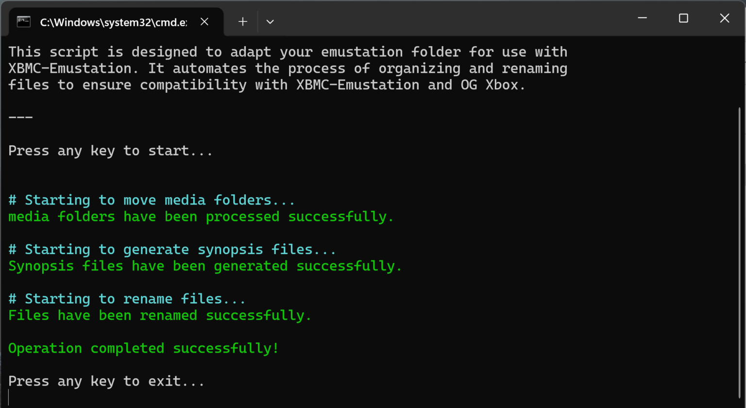Click the "Press any key to exit..." line

click(x=106, y=381)
